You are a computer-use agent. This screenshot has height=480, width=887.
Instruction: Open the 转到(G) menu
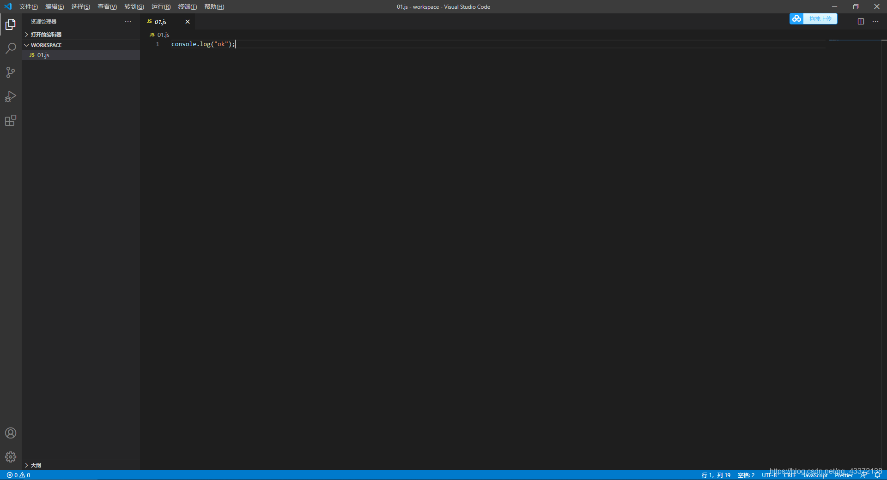pyautogui.click(x=134, y=6)
